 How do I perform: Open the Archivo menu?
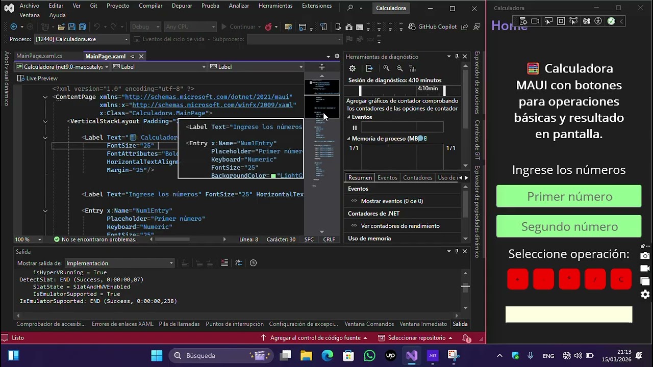coord(29,6)
